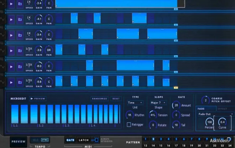The height and width of the screenshot is (148, 235).
Task: Enable GATE MIDI mode
Action: pyautogui.click(x=70, y=140)
